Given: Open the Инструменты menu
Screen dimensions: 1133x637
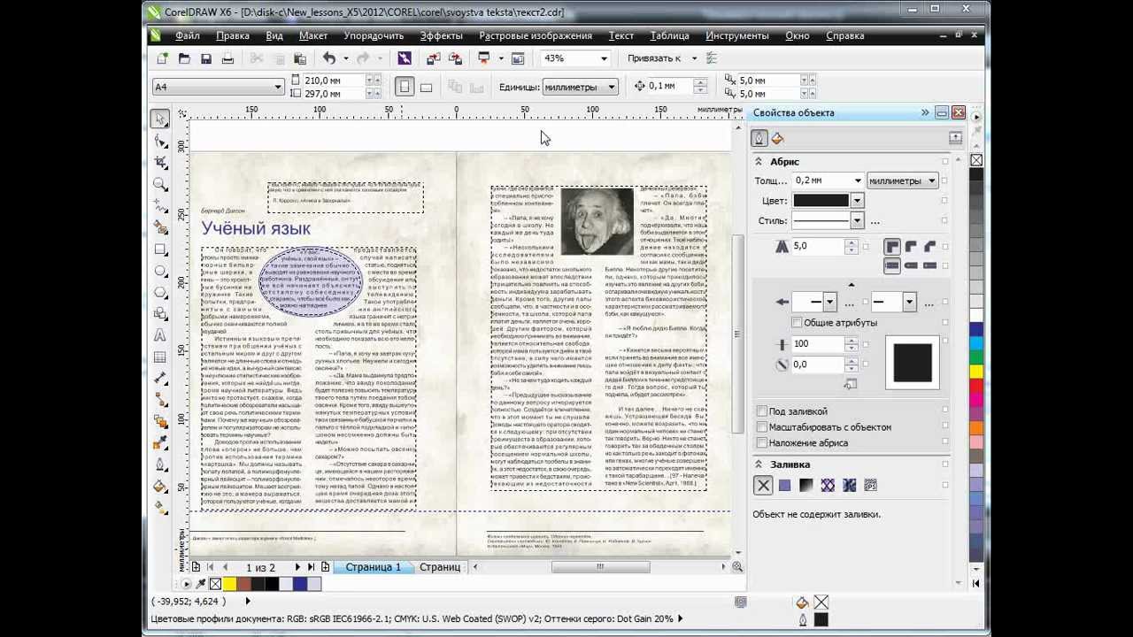Looking at the screenshot, I should point(737,35).
